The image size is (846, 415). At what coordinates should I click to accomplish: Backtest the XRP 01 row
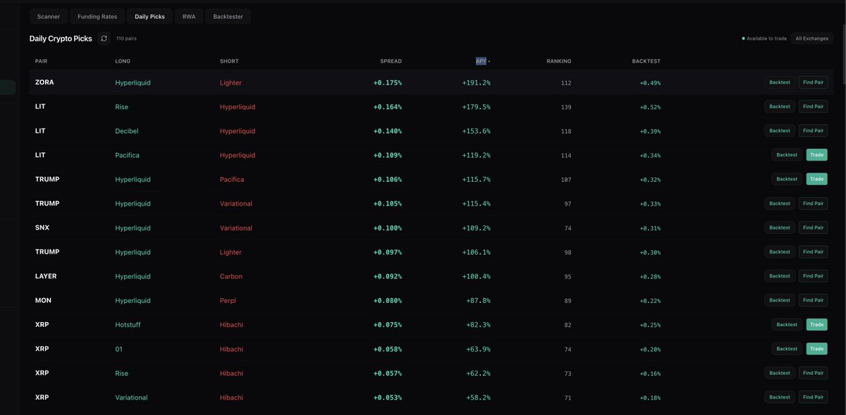click(x=787, y=349)
